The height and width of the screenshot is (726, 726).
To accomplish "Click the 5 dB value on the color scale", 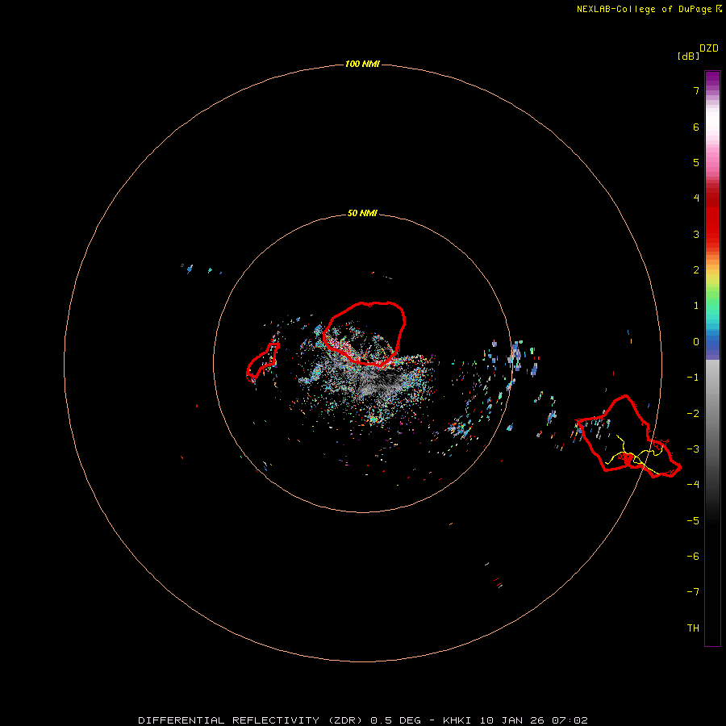I will [696, 162].
